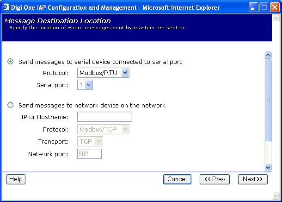Minimize the Internet Explorer window

(254, 7)
